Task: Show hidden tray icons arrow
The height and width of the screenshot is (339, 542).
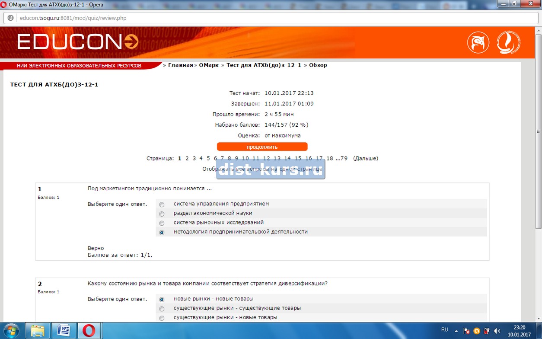Action: coord(456,331)
